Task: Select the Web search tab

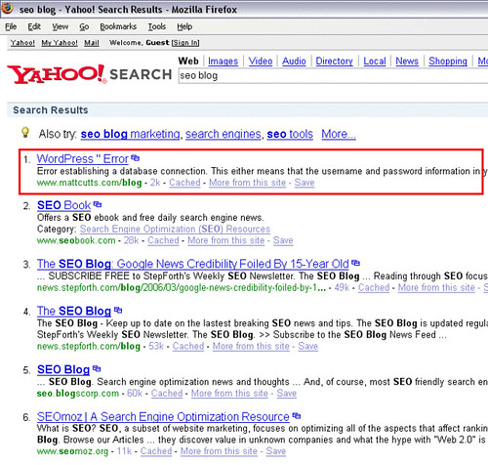Action: point(188,61)
